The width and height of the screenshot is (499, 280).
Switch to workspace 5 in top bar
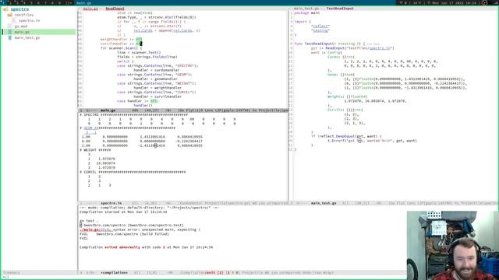31,2
